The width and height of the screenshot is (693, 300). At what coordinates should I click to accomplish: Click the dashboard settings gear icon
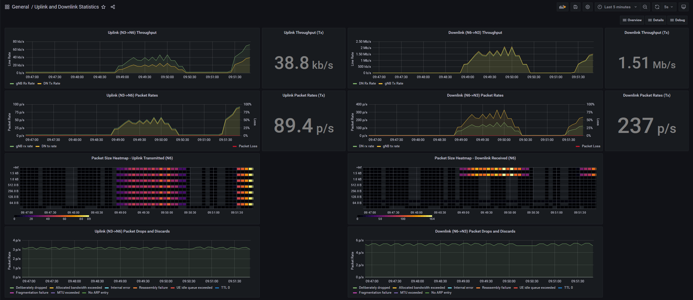tap(588, 7)
